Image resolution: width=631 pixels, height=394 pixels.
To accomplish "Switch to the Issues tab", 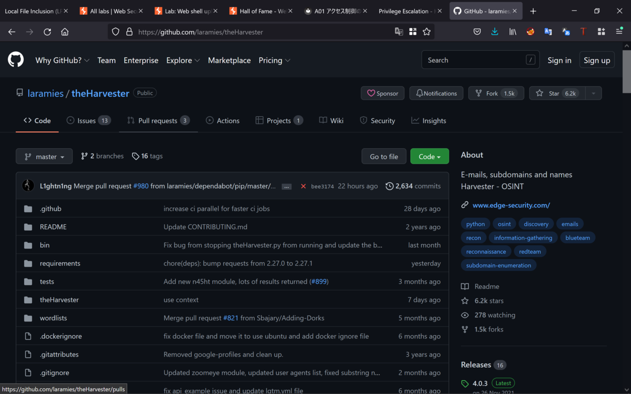I will coord(88,121).
